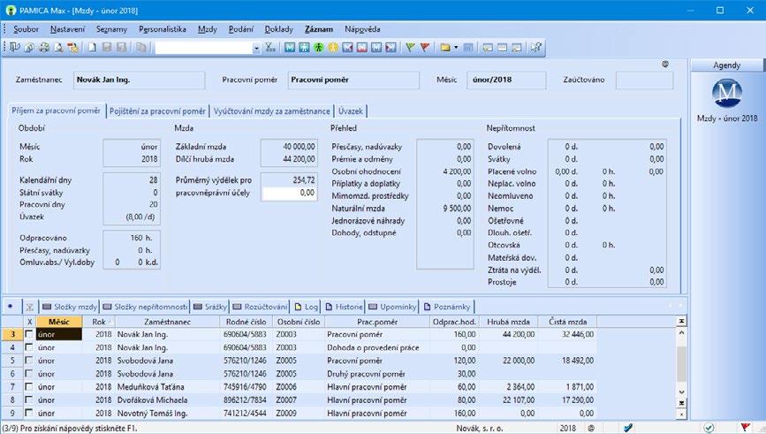Click the PDF export toolbar icon
Image resolution: width=766 pixels, height=434 pixels.
click(73, 48)
